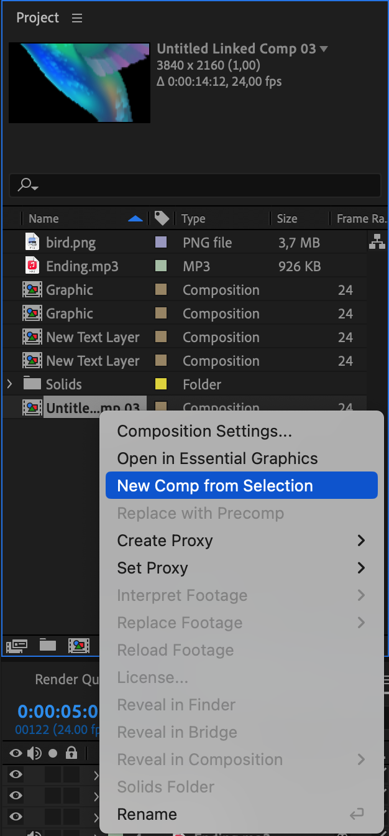Create a new folder in Project panel

click(x=48, y=645)
